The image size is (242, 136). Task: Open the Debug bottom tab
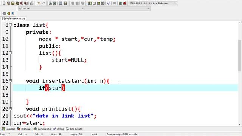click(x=58, y=129)
